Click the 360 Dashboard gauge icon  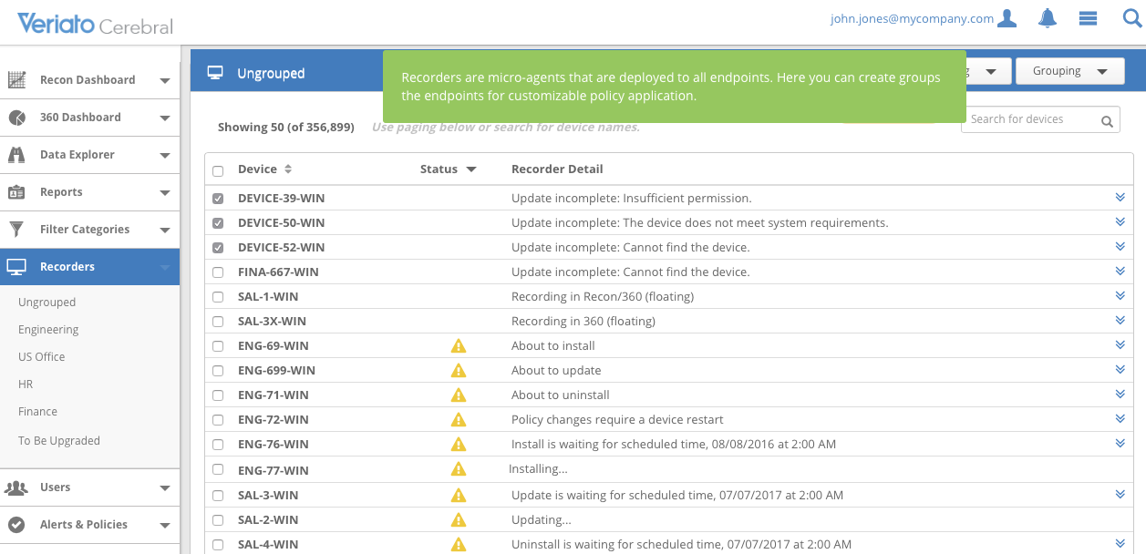click(16, 118)
